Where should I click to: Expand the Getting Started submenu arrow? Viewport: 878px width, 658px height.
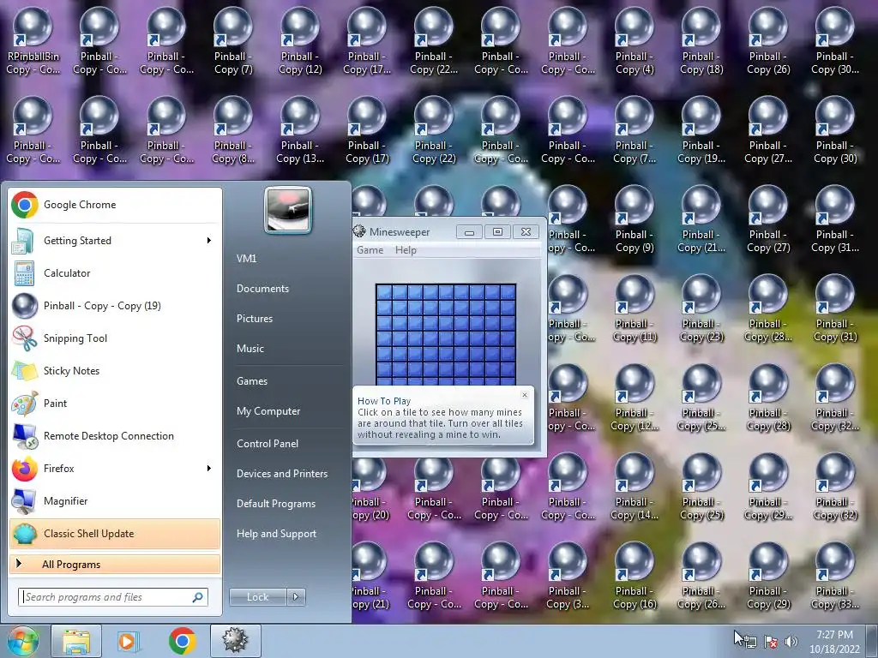coord(209,241)
